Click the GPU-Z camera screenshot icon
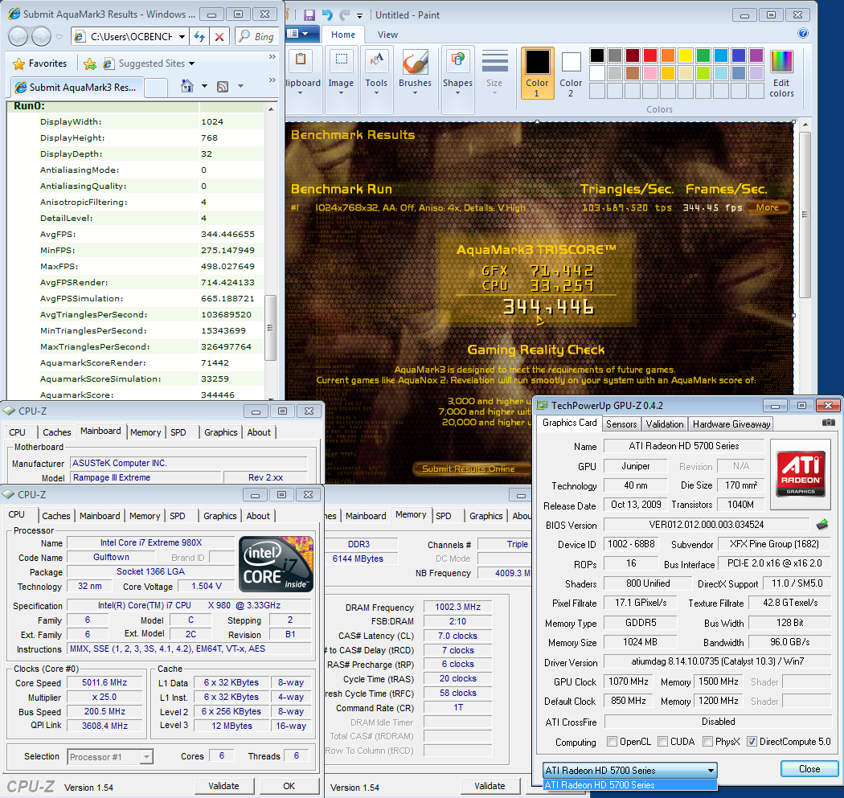 click(829, 423)
